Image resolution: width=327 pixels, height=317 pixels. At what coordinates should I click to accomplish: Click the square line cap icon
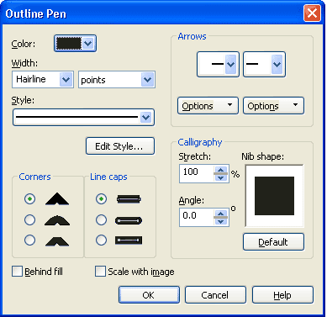click(x=129, y=199)
